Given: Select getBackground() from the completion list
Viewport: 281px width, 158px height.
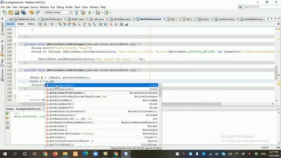Looking at the screenshot, I should (102, 86).
